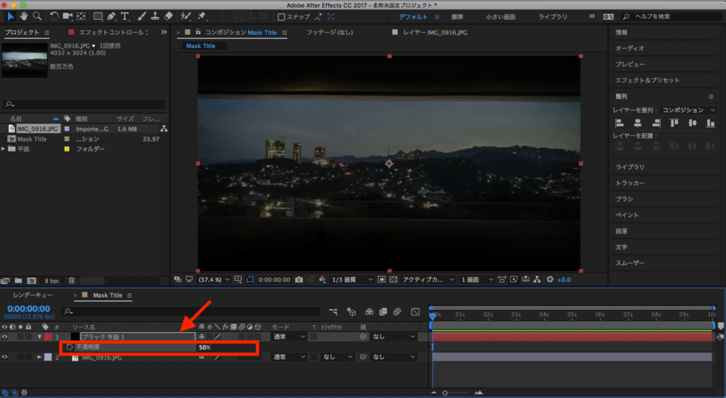
Task: Select the Pen tool
Action: tap(111, 16)
